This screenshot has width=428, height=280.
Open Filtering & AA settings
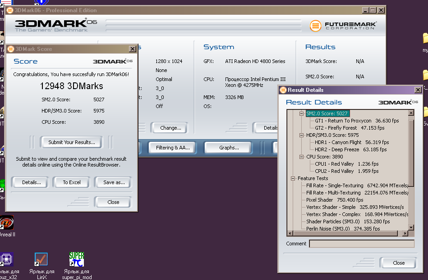tap(173, 148)
